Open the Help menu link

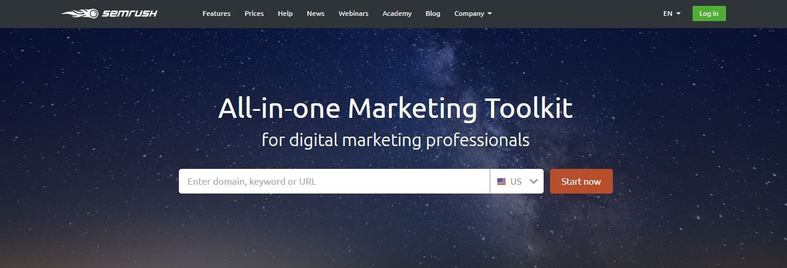point(285,13)
